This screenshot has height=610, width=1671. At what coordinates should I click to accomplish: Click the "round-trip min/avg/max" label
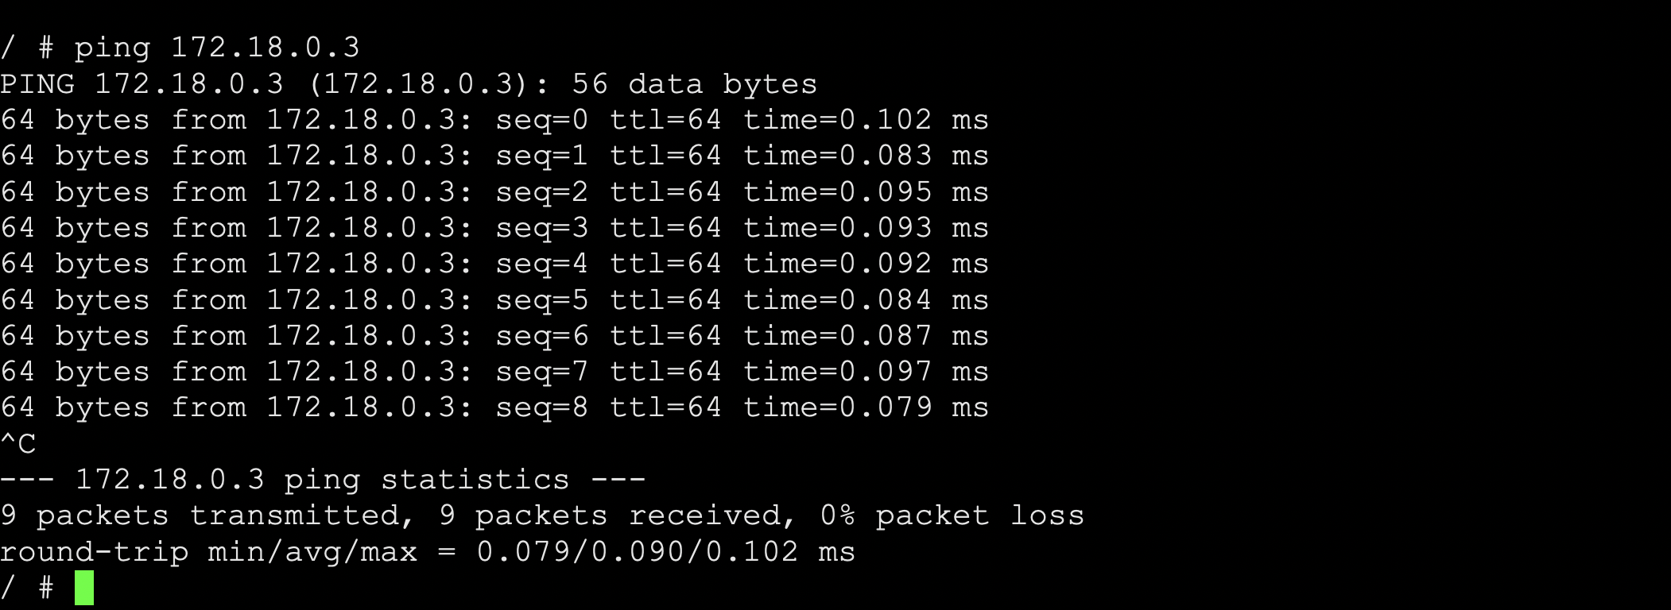(208, 552)
